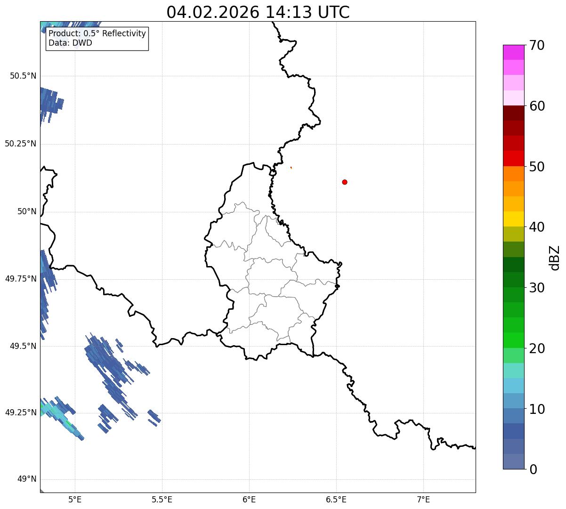This screenshot has height=509, width=566.
Task: Click the 50°N latitude label
Action: [26, 211]
